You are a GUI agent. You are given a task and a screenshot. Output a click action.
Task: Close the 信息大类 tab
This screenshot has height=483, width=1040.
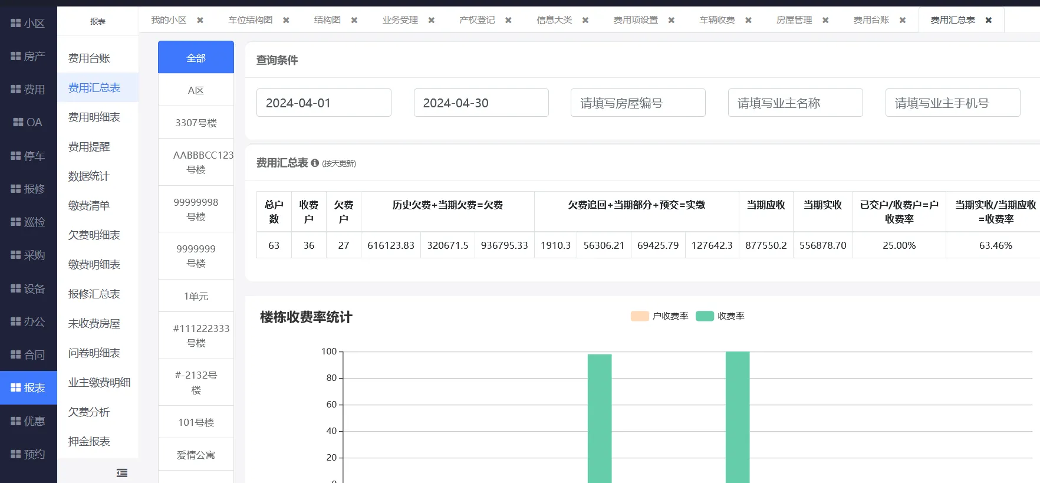pyautogui.click(x=585, y=20)
